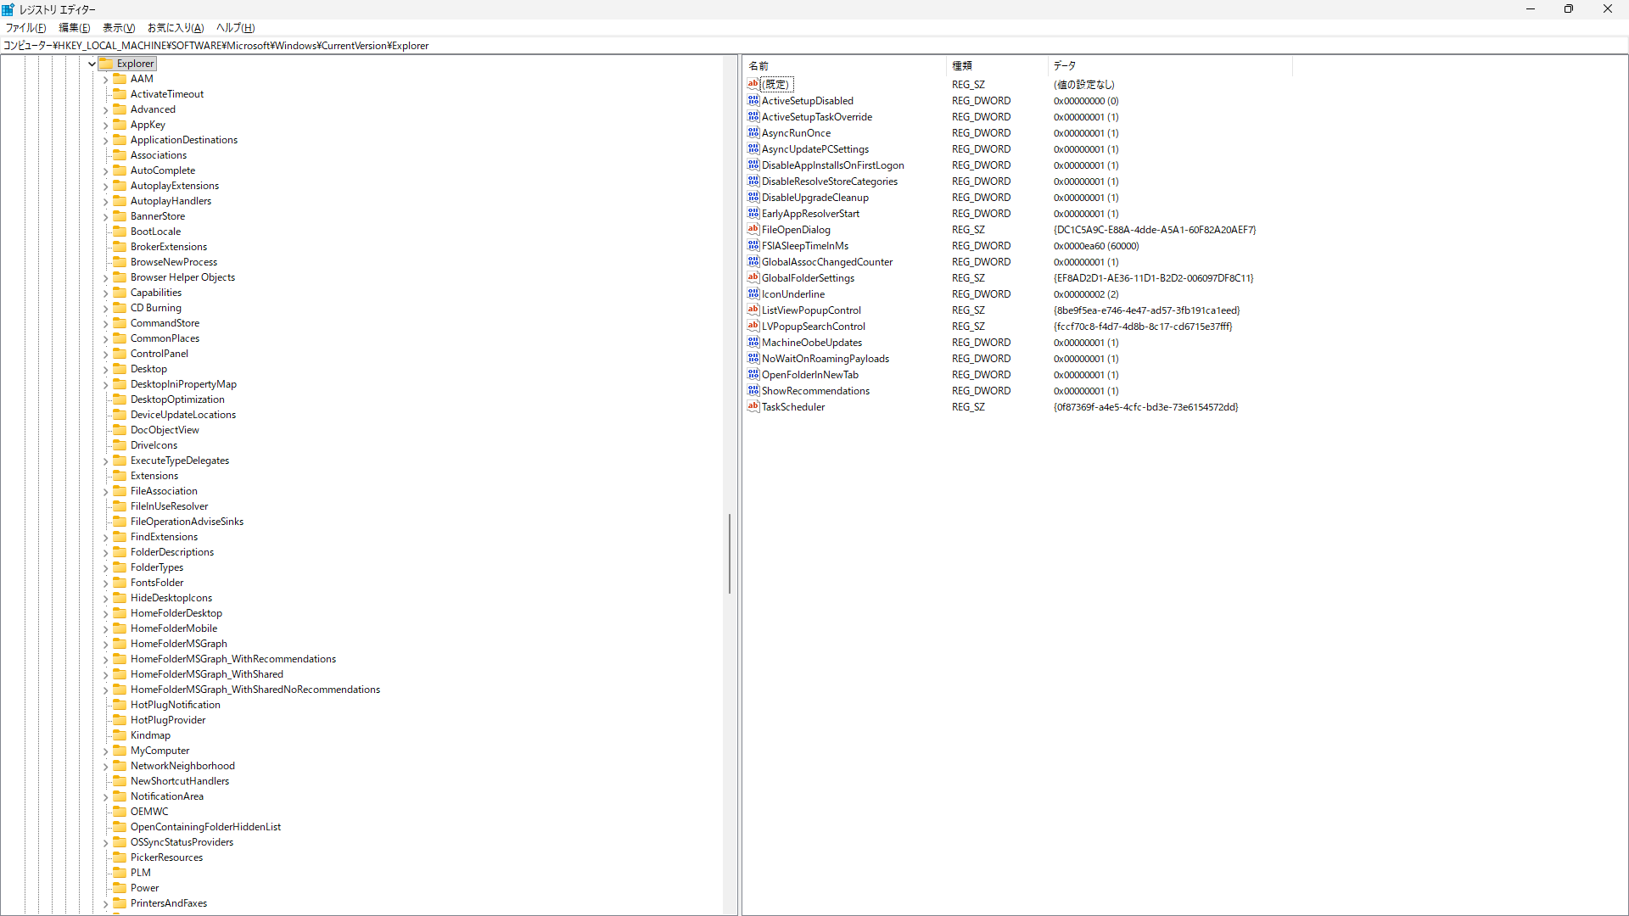Open the ファイル(F) menu
Screen dimensions: 1629x916
[25, 28]
